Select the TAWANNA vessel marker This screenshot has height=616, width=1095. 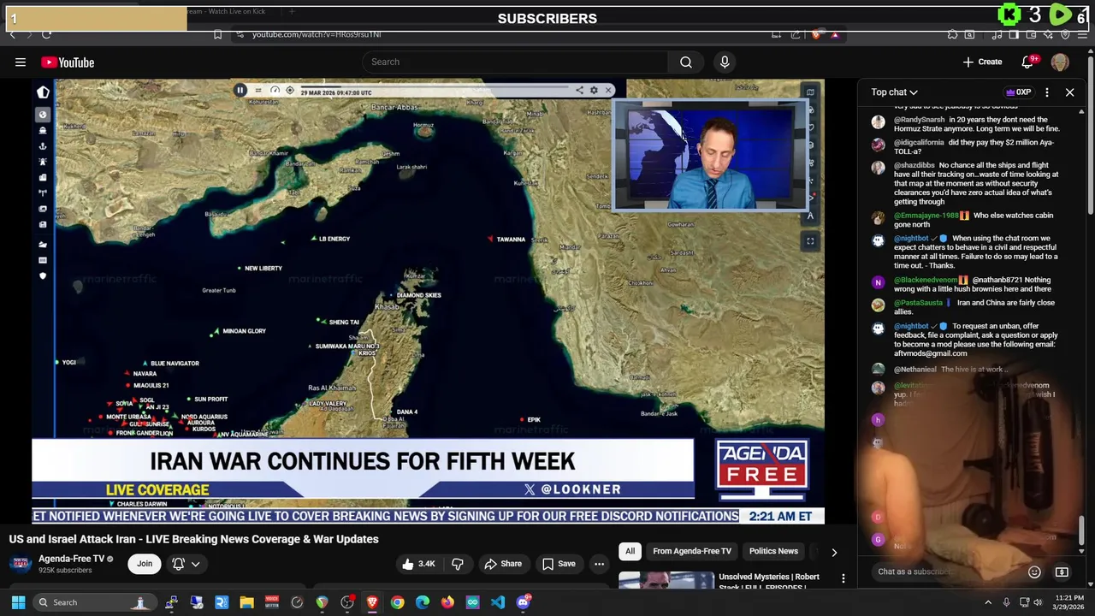(490, 239)
